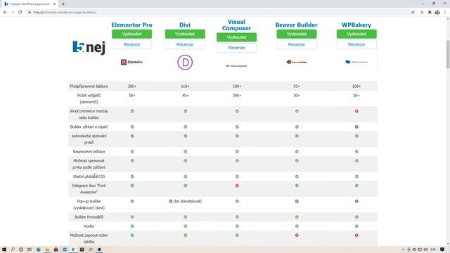Click '200+' widgets value for Visual Composer
The width and height of the screenshot is (450, 253).
[237, 96]
